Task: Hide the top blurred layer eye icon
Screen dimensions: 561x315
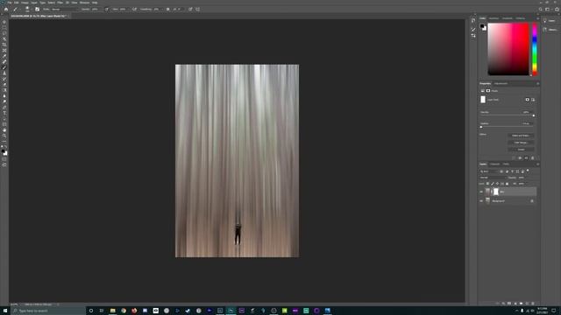Action: coord(481,192)
